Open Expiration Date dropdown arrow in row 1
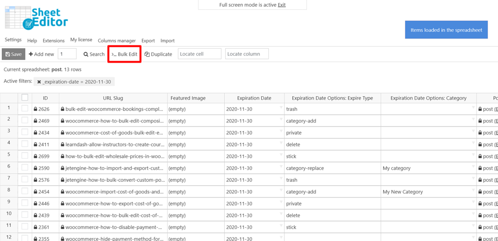 tap(281, 108)
